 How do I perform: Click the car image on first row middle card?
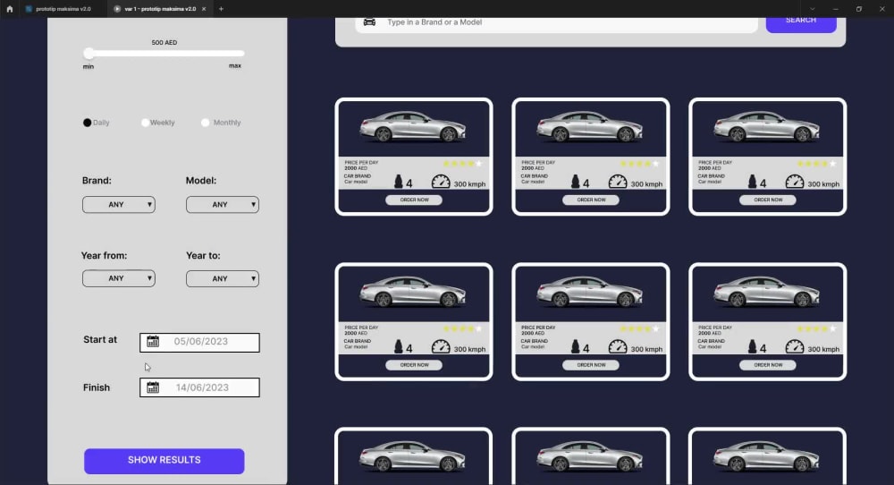click(x=589, y=126)
